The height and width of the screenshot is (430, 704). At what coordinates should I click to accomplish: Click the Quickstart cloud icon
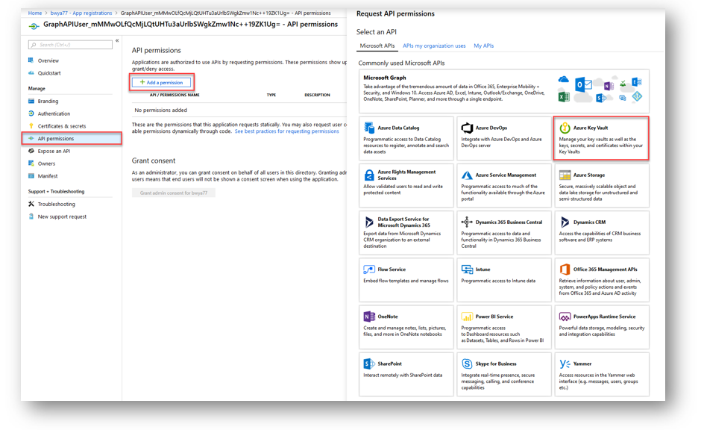click(31, 73)
